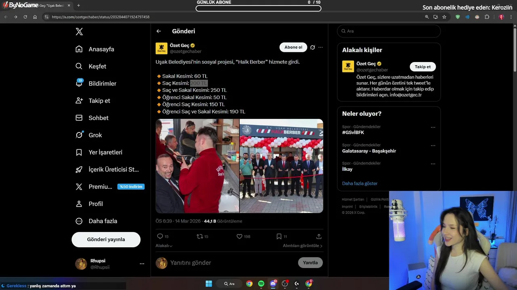
Task: Open post more options three-dot menu
Action: click(x=320, y=47)
